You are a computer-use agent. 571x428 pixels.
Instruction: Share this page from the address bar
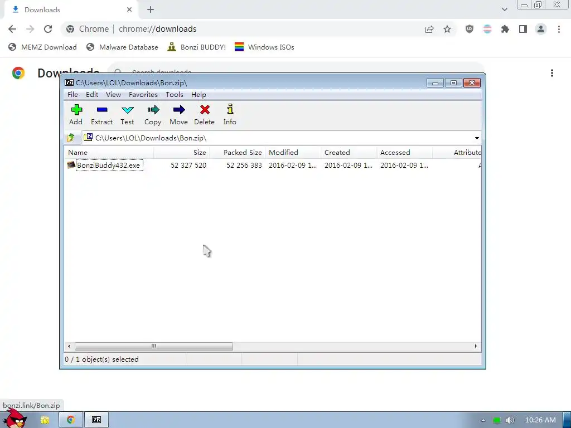429,29
